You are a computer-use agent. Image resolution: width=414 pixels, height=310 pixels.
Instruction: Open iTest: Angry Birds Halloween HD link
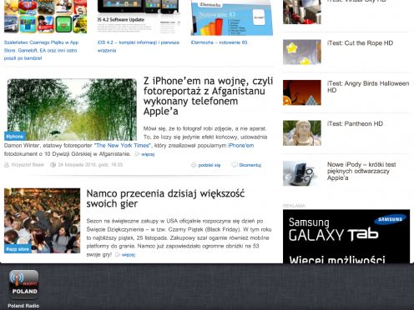[368, 87]
